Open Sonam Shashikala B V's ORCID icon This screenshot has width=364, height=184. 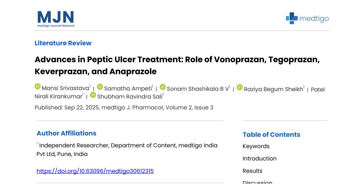point(163,87)
